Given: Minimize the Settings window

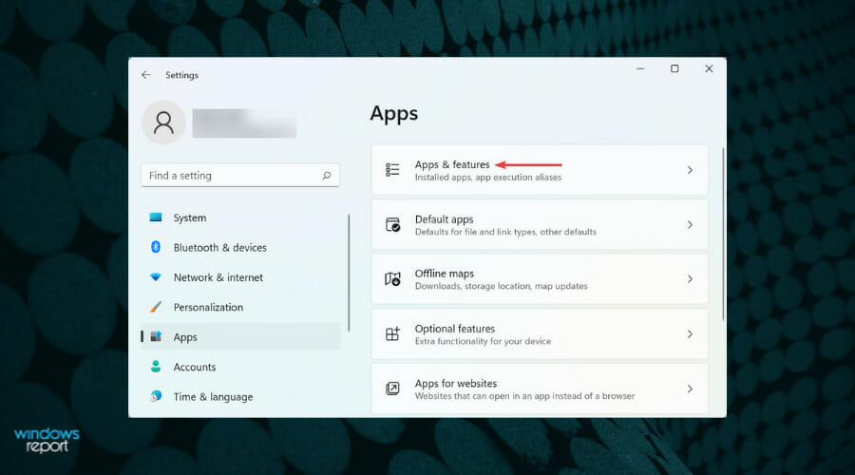Looking at the screenshot, I should coord(640,68).
